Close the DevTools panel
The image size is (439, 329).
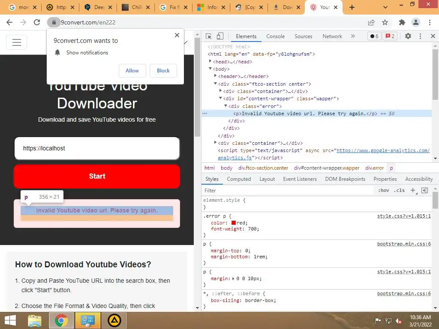click(x=433, y=36)
